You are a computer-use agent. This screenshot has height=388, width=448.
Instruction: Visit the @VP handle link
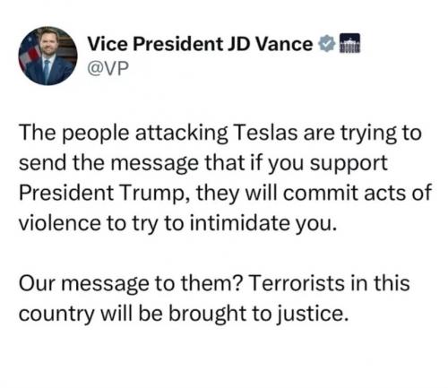tap(108, 68)
